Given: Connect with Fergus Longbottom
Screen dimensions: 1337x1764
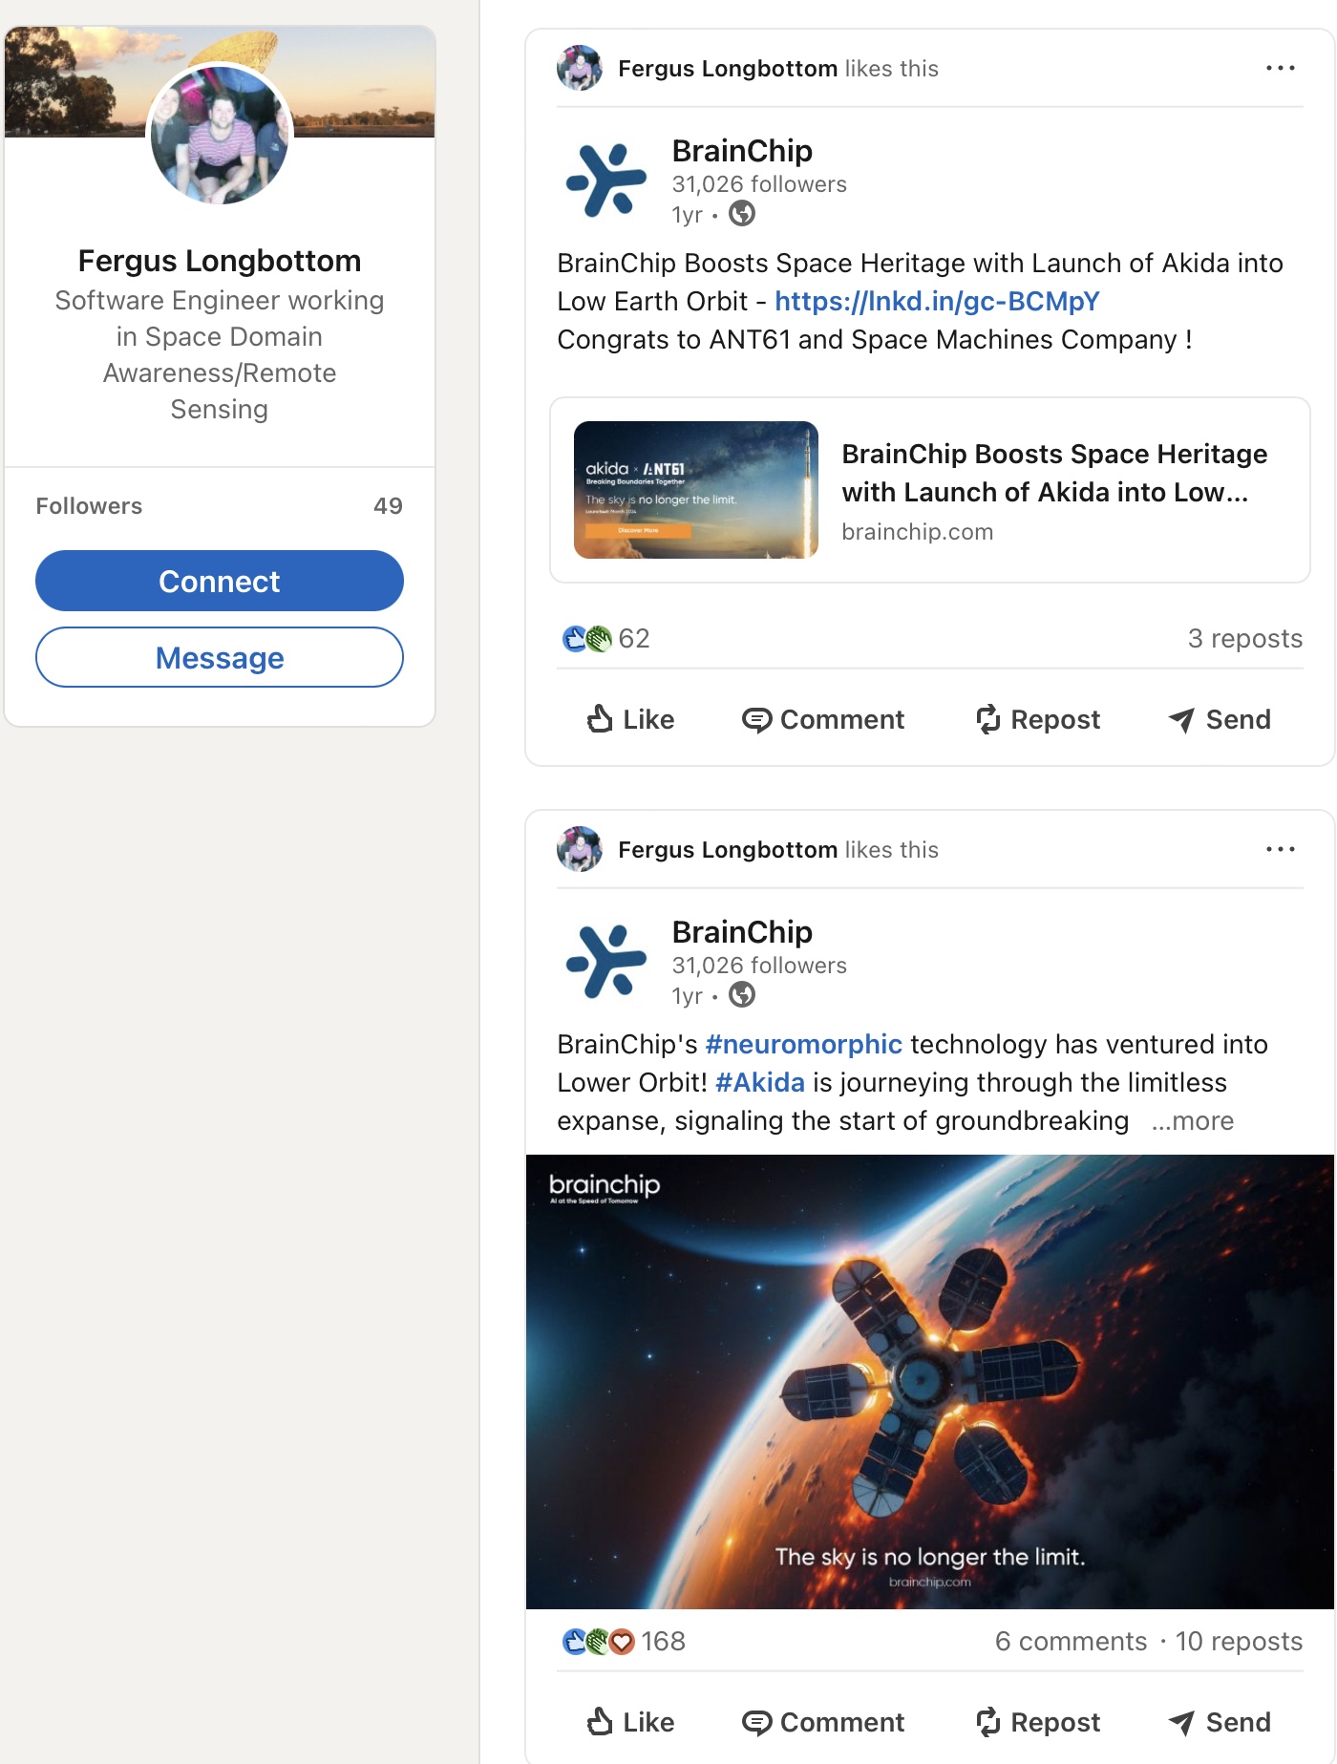Looking at the screenshot, I should (x=220, y=581).
